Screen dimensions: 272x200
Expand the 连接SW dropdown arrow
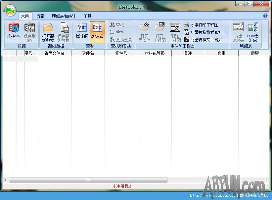pos(14,40)
